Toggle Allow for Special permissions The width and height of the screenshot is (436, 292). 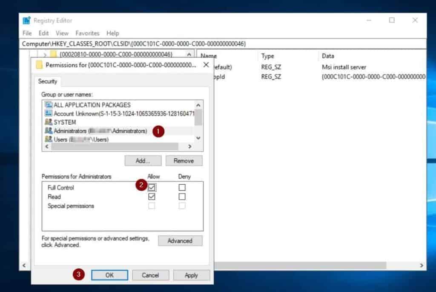coord(152,206)
